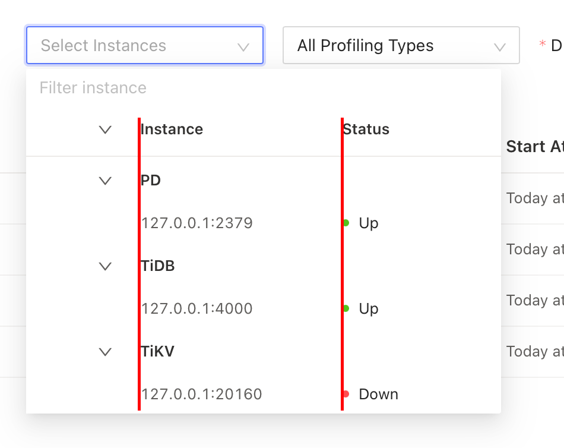564x448 pixels.
Task: Collapse all groups via header chevron
Action: coord(105,130)
